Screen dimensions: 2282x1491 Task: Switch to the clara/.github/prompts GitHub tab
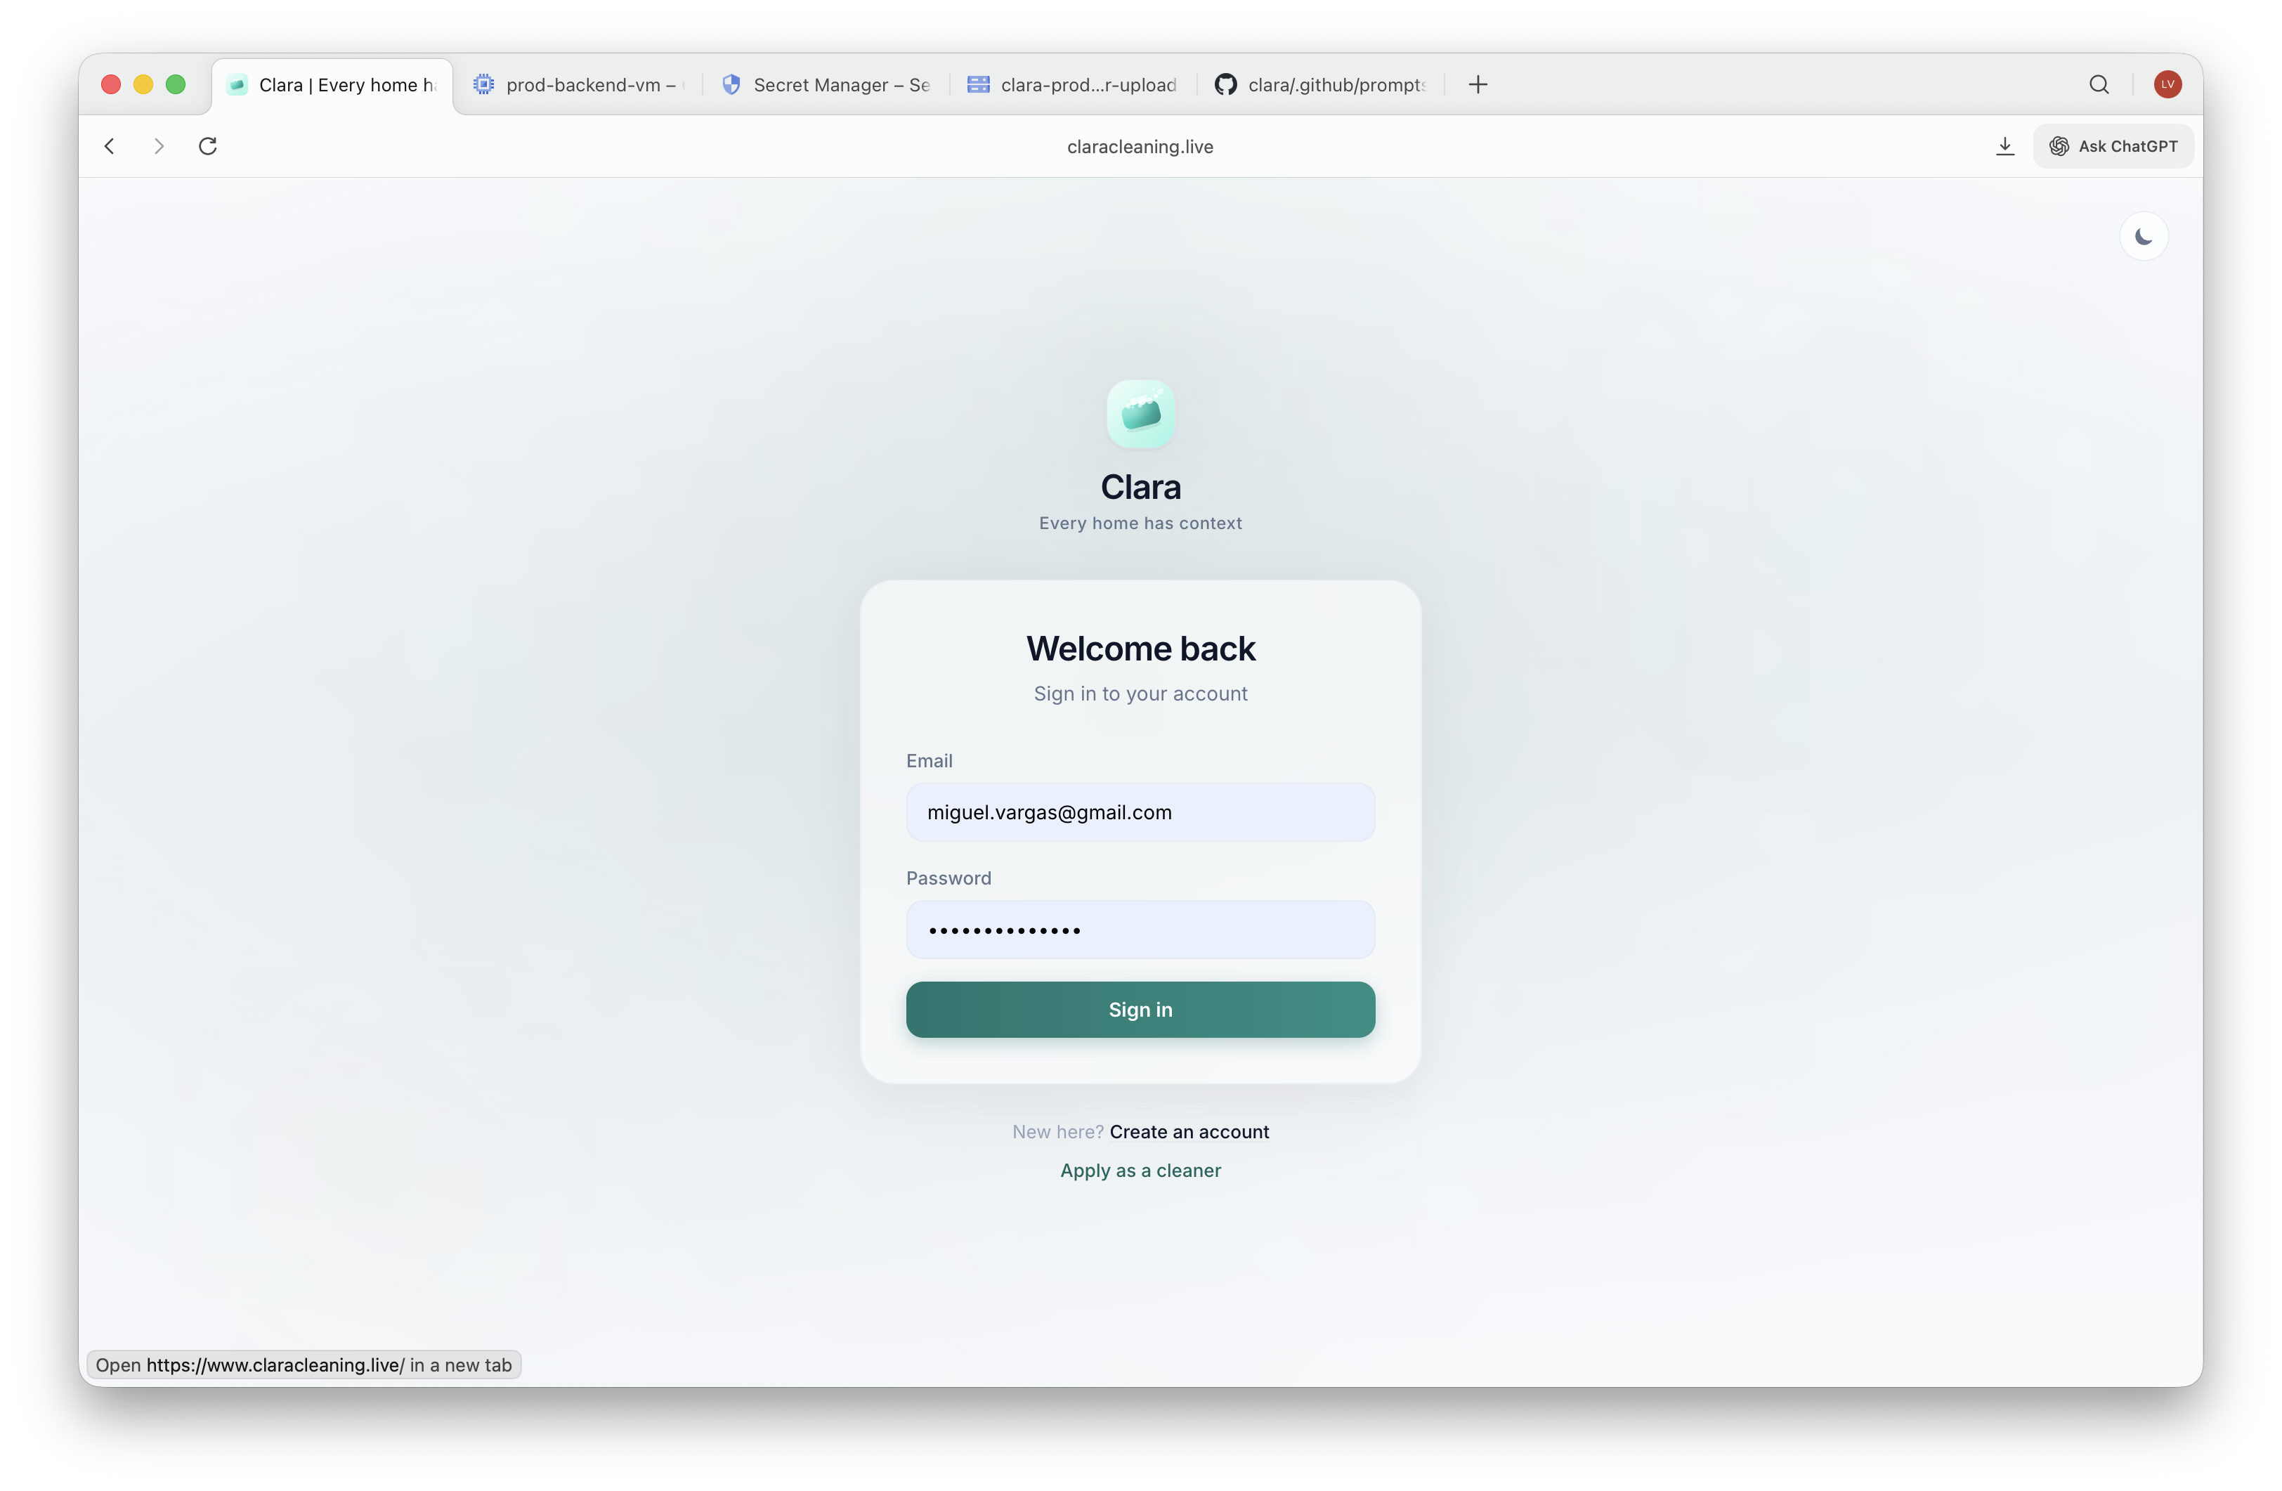[1322, 84]
